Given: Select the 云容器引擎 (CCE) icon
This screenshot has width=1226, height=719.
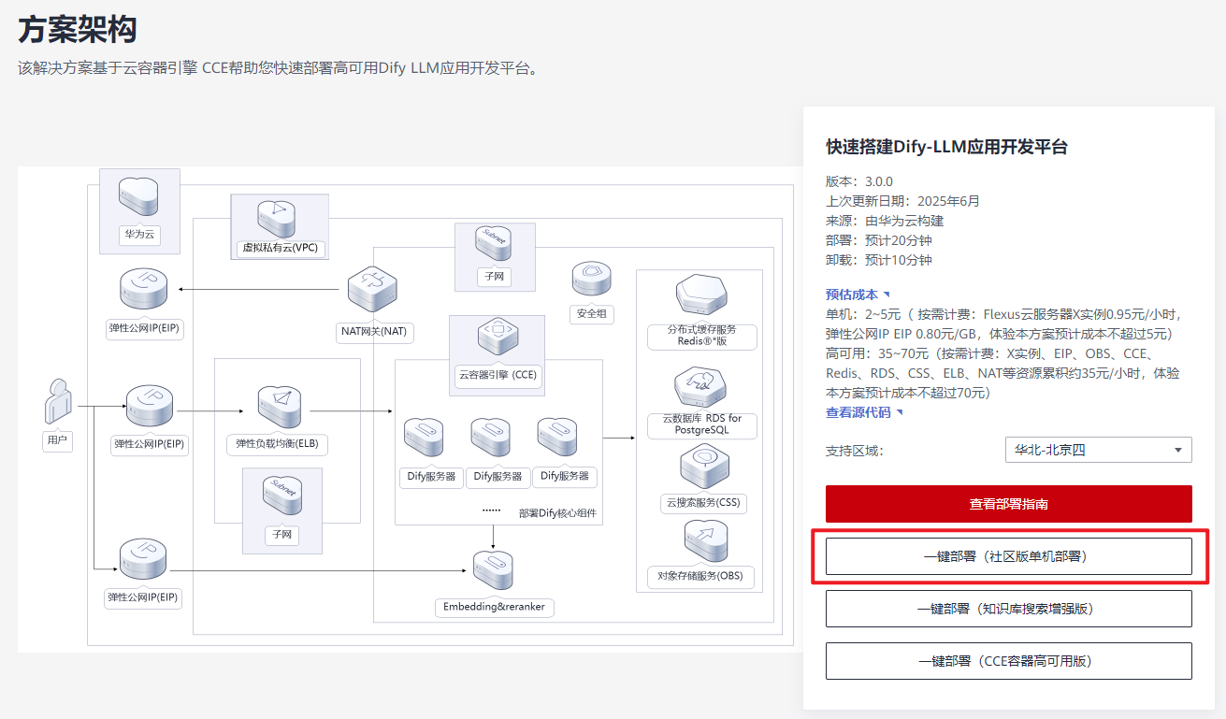Looking at the screenshot, I should (x=497, y=338).
